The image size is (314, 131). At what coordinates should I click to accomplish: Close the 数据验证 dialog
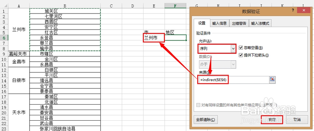click(x=304, y=10)
